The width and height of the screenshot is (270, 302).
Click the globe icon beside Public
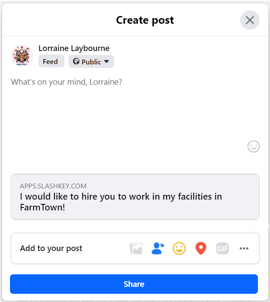pos(76,61)
